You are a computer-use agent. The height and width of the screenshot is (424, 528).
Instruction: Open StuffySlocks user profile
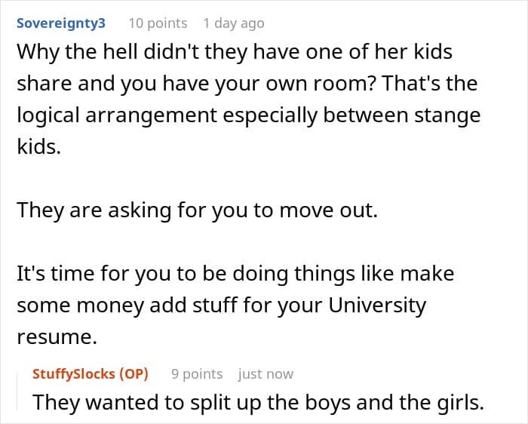click(x=74, y=374)
